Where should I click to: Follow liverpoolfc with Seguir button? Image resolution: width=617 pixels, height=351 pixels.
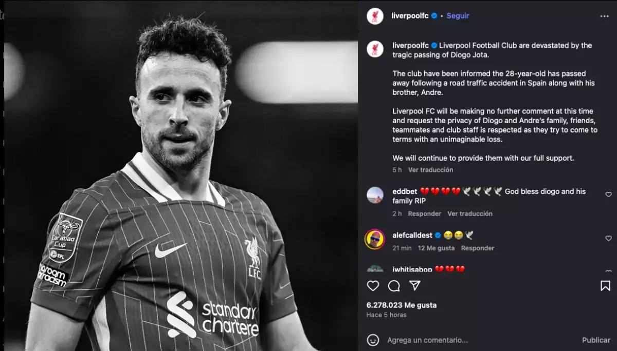pos(458,16)
